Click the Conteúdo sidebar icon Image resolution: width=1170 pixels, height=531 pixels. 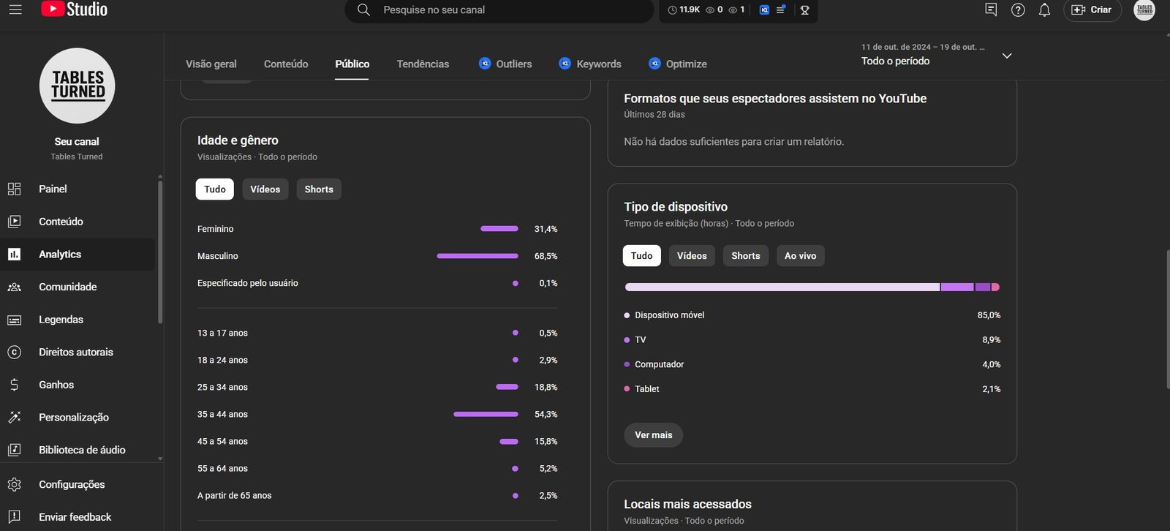(14, 222)
